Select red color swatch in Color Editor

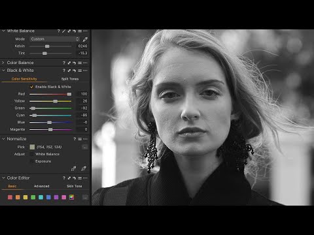coord(10,197)
